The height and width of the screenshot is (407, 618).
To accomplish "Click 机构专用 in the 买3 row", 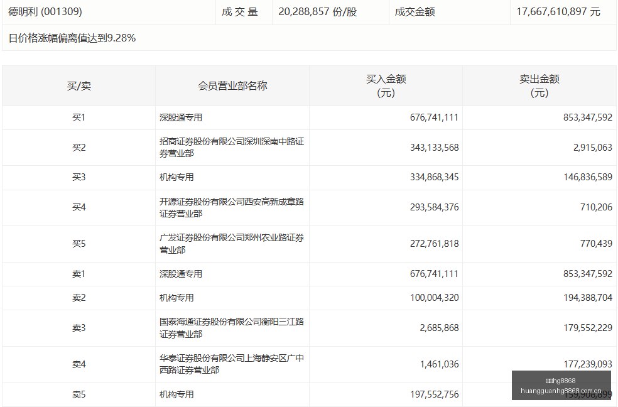I will pos(176,177).
